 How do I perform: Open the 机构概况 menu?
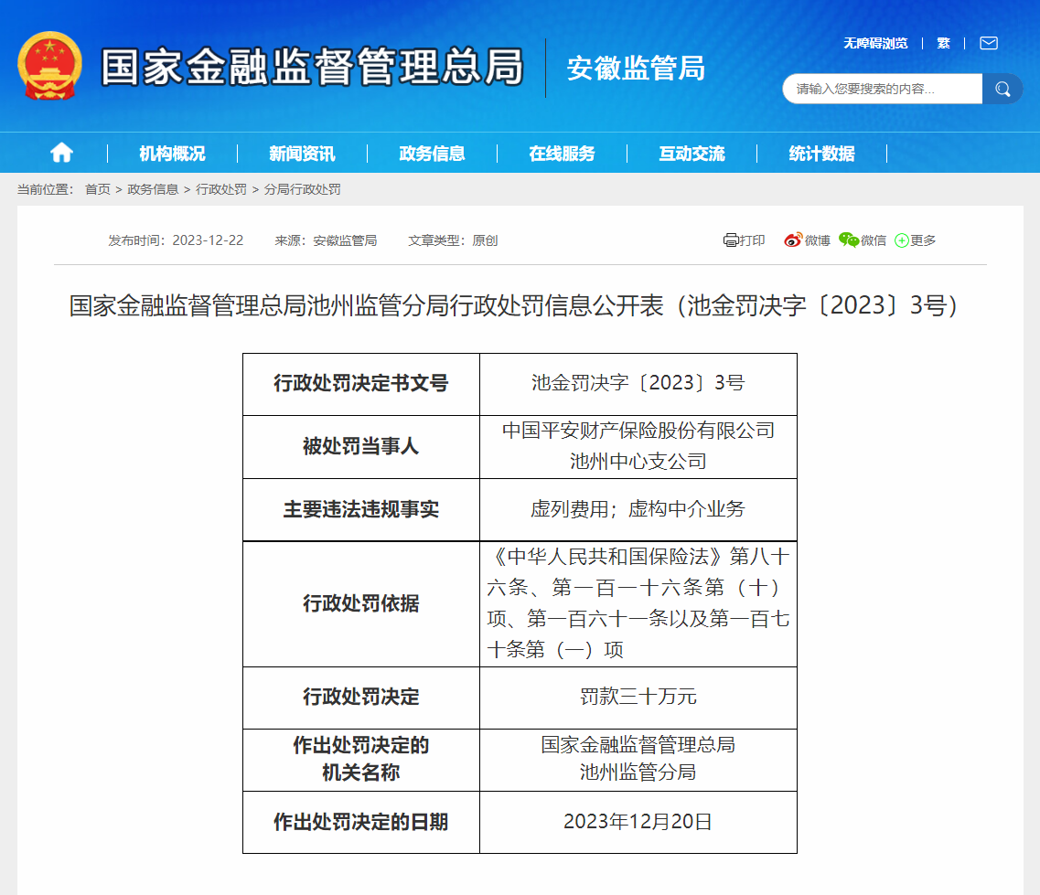point(173,154)
